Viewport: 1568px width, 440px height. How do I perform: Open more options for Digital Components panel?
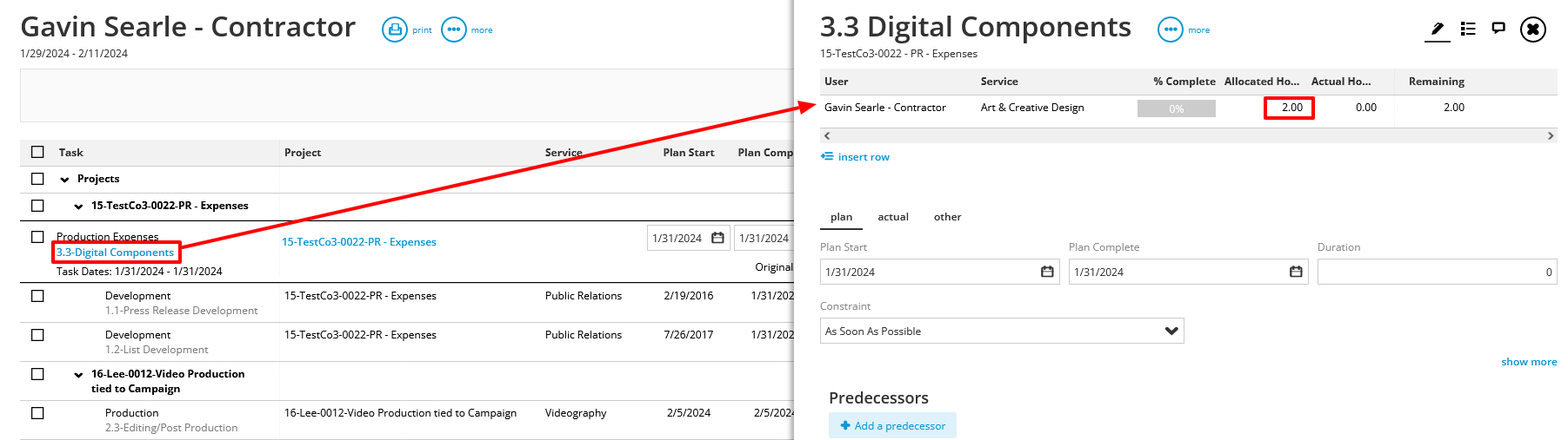click(1171, 30)
